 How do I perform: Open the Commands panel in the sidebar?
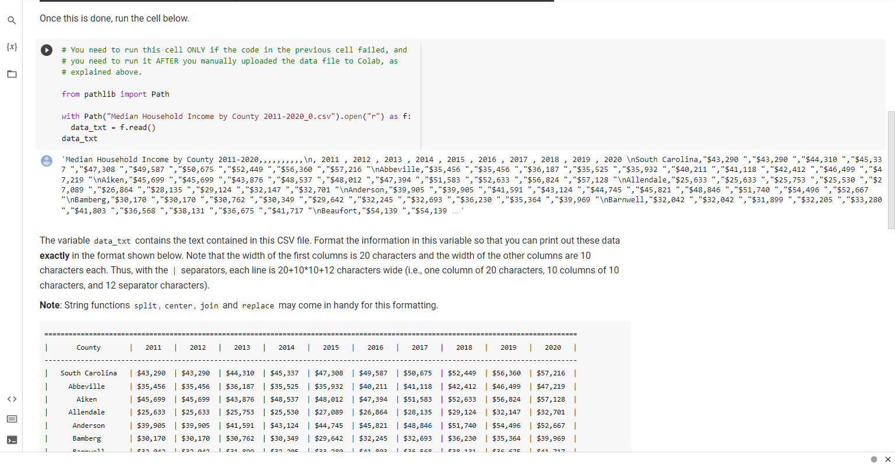[x=11, y=419]
